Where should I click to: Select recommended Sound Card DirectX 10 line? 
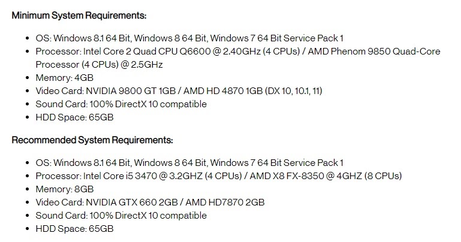121,216
